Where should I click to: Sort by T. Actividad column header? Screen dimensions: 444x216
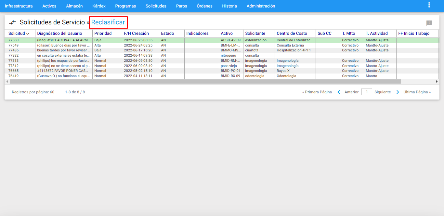click(376, 34)
